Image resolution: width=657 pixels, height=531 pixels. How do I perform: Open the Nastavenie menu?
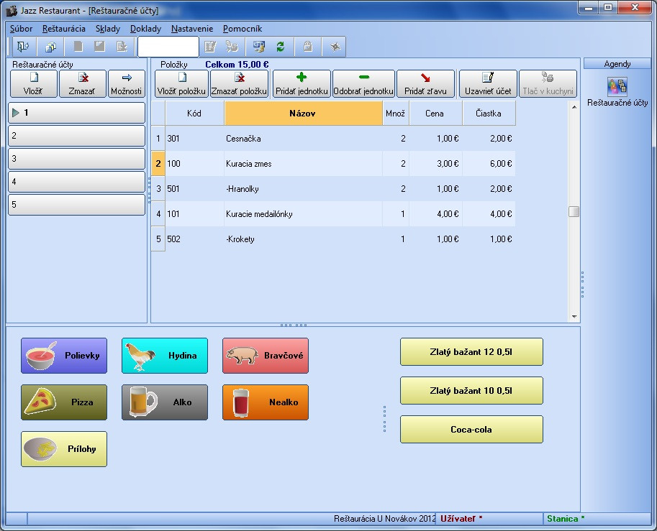point(192,29)
